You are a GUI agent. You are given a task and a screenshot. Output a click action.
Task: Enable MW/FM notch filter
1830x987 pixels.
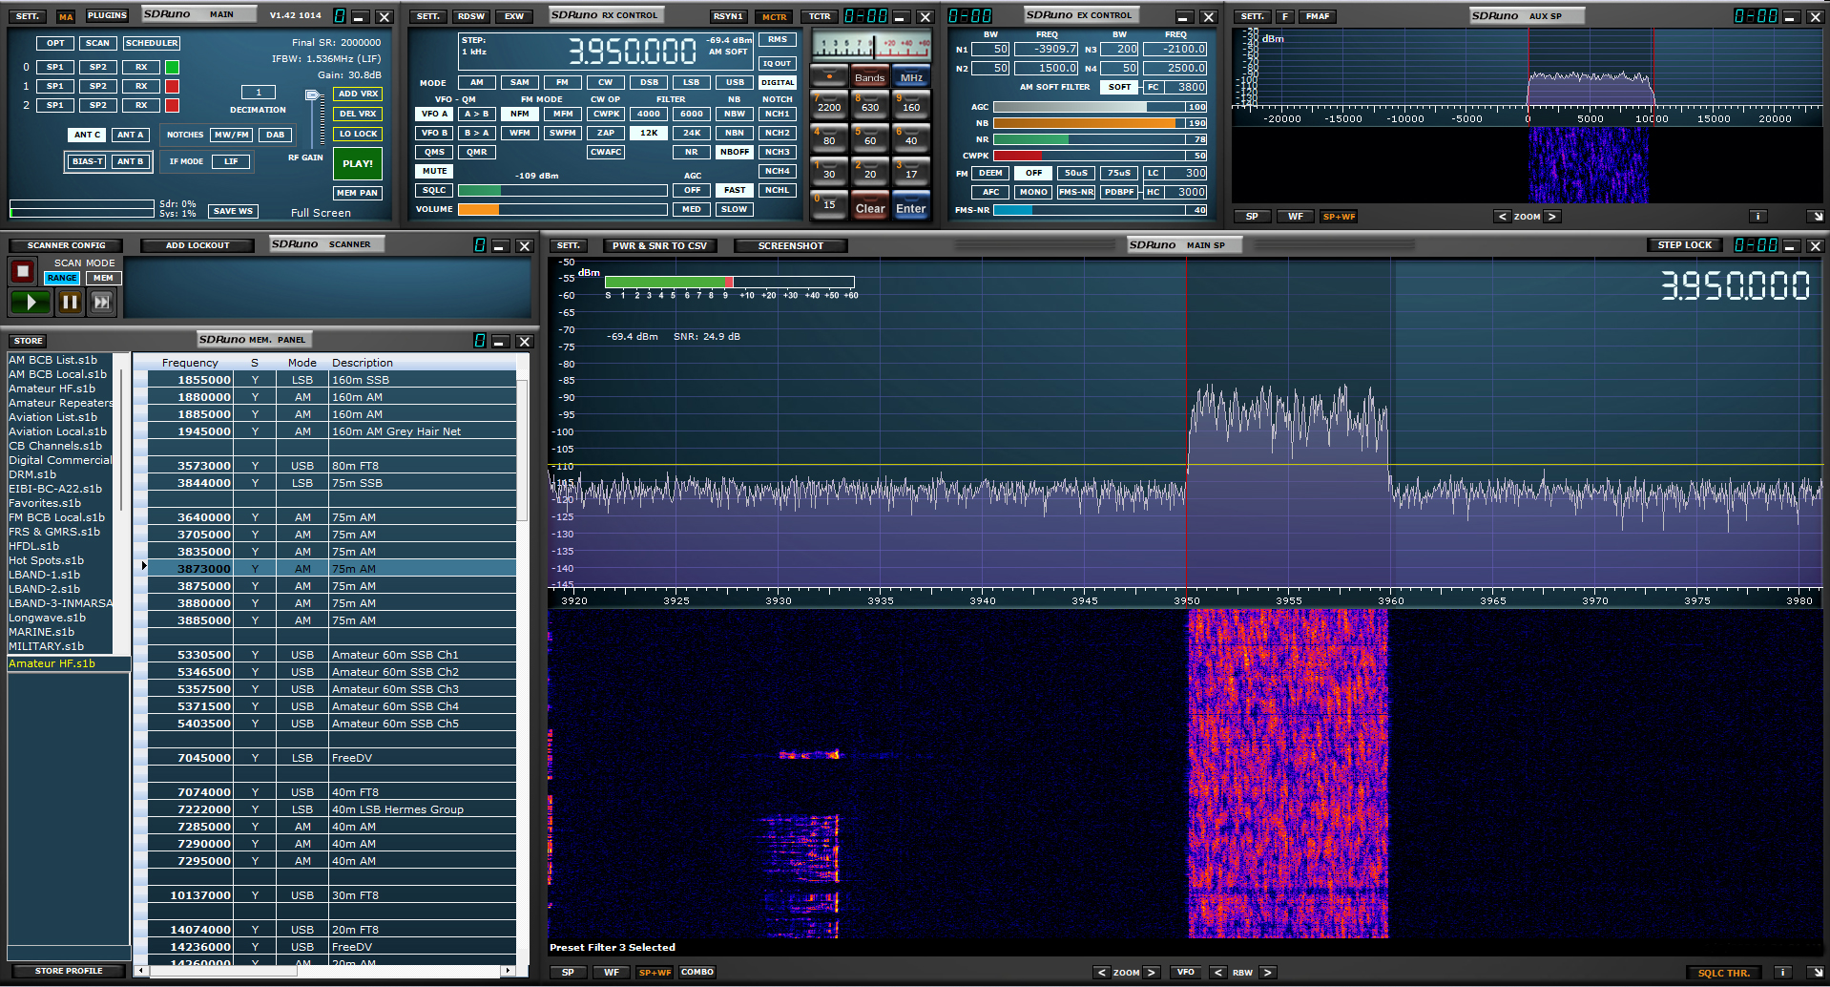(232, 135)
